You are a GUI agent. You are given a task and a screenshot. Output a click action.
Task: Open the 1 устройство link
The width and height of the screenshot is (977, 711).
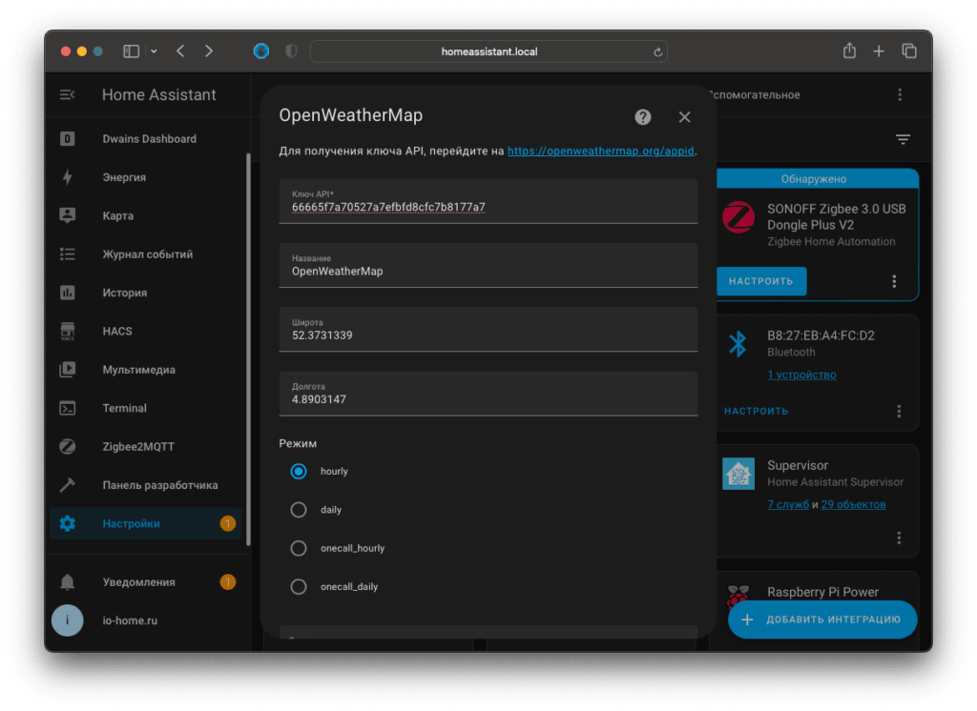coord(801,375)
